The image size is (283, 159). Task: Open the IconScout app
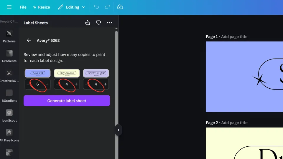pyautogui.click(x=9, y=116)
